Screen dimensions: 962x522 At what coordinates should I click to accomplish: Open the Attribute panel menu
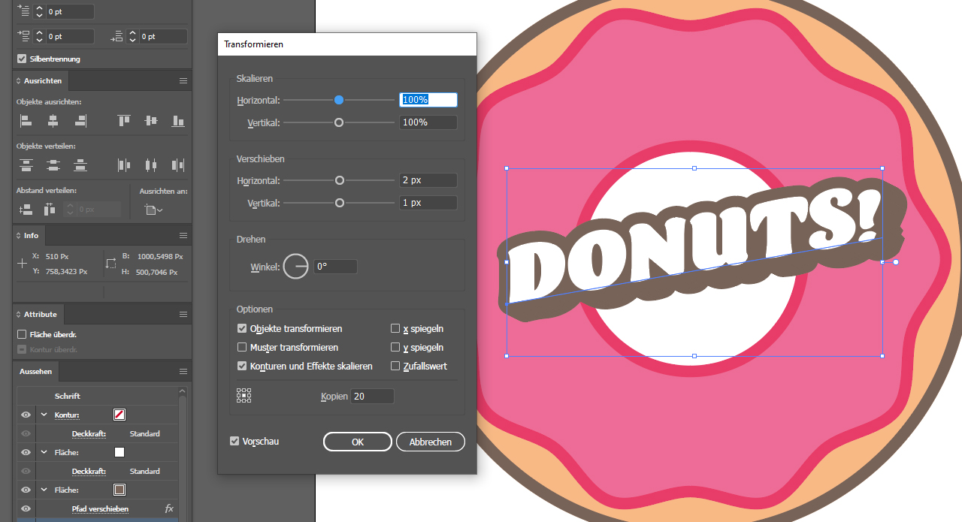click(x=183, y=314)
